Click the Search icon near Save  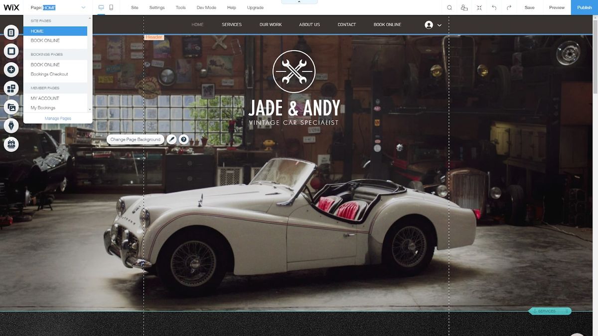(449, 7)
